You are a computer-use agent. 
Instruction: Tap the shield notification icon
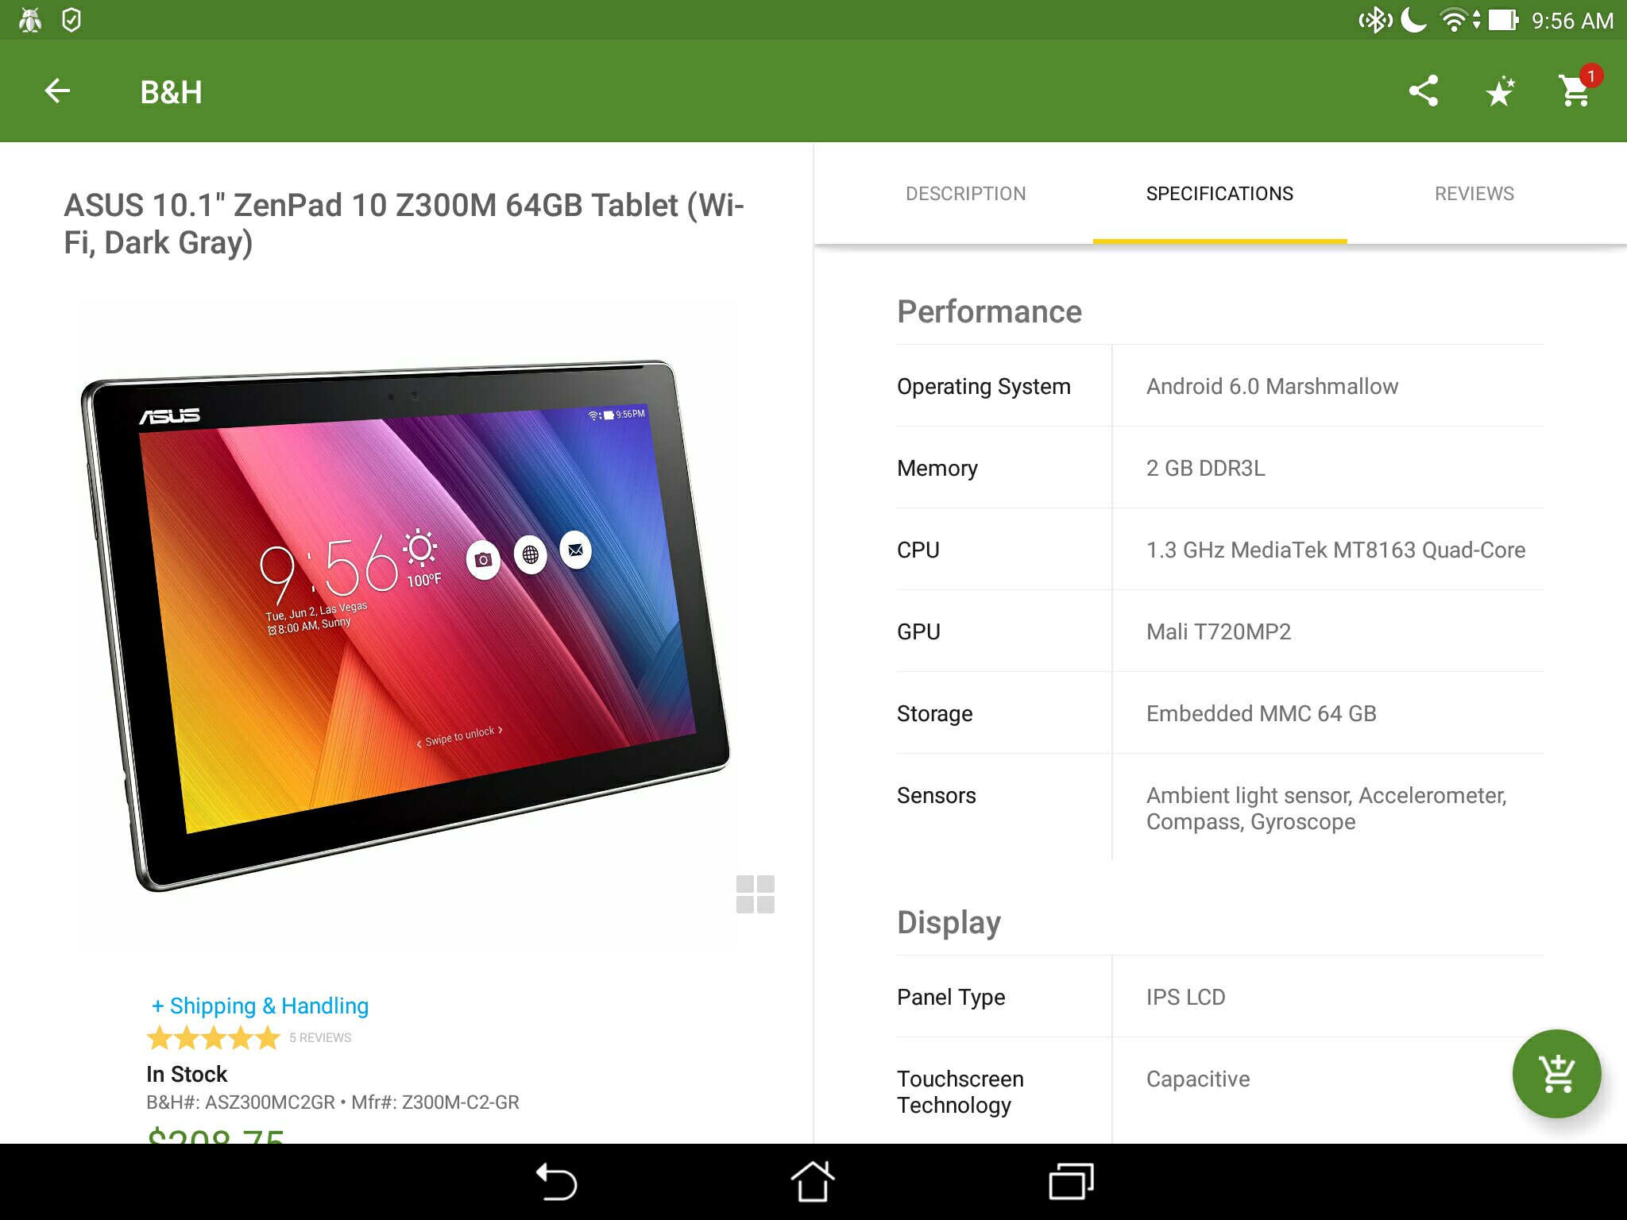point(71,20)
